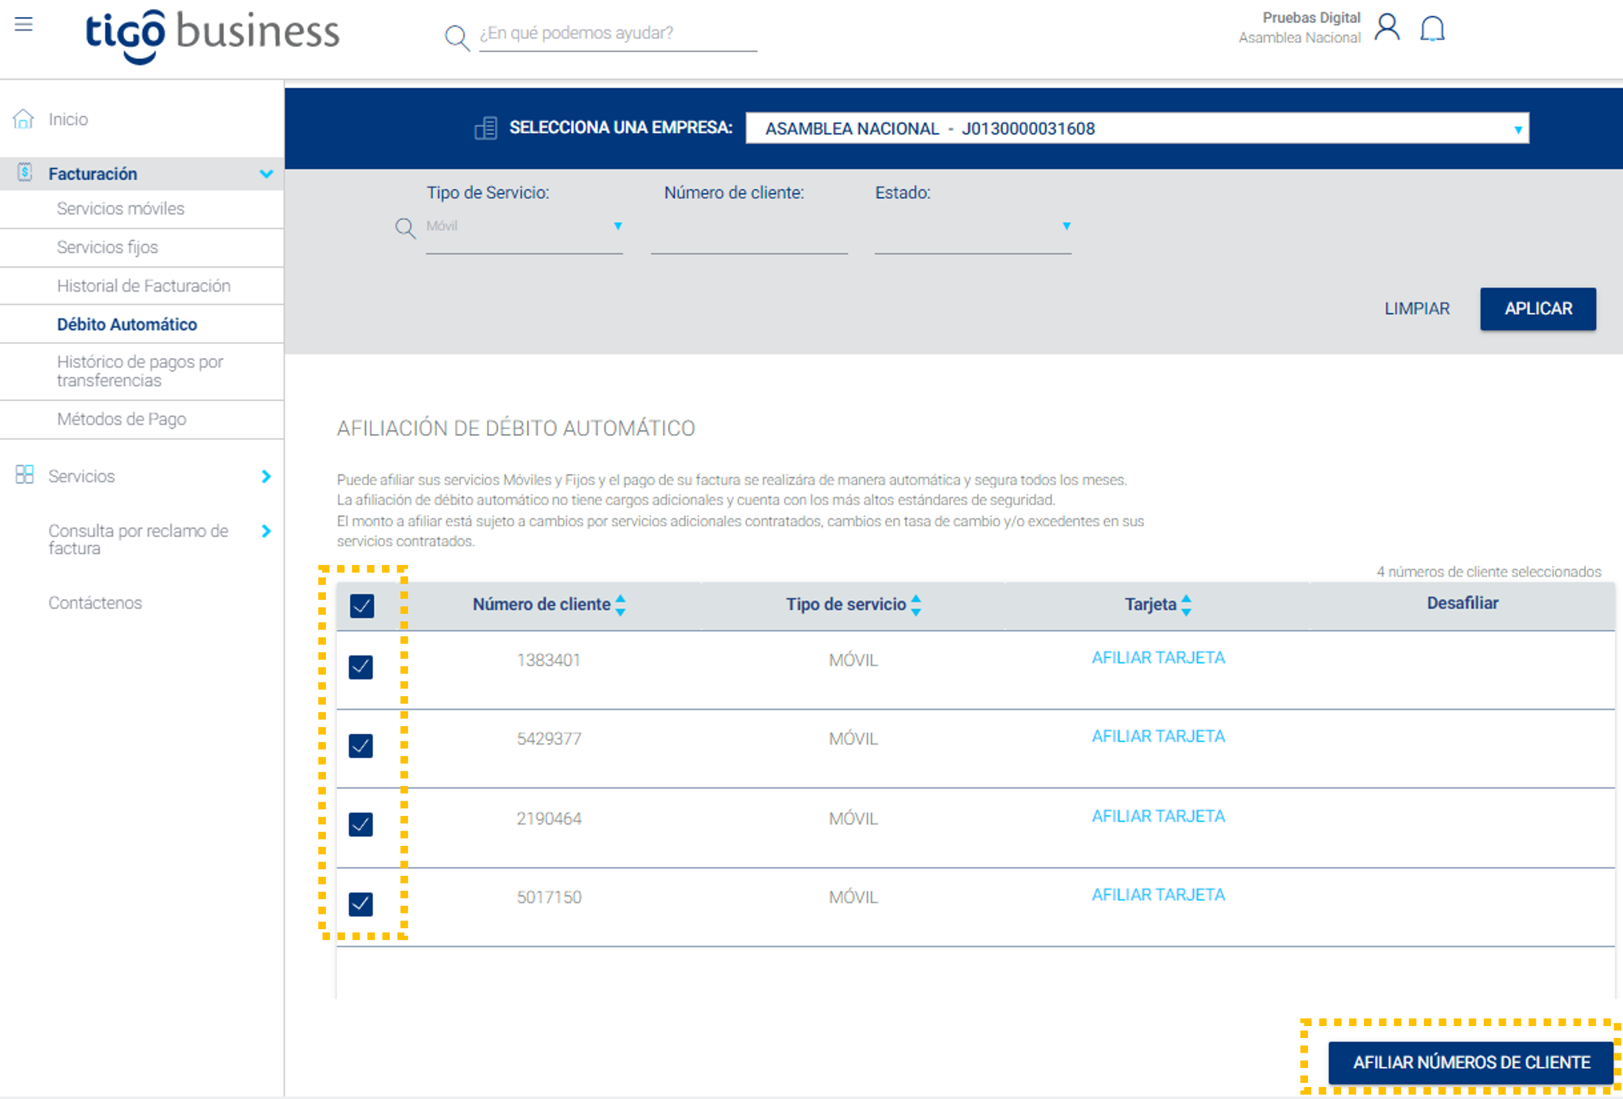Open Histórico de pagos por transferencias

pos(140,371)
